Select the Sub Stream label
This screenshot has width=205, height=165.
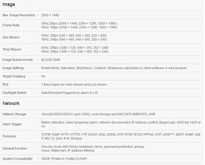coord(11,37)
